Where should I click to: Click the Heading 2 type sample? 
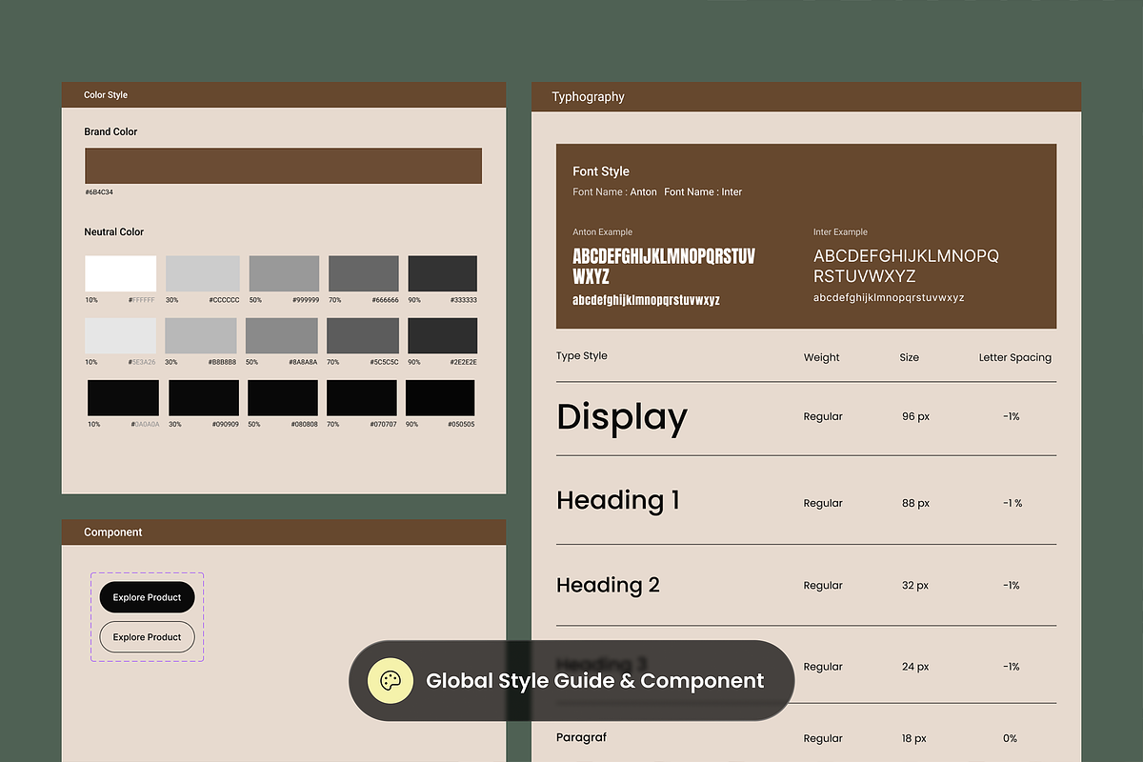point(608,586)
